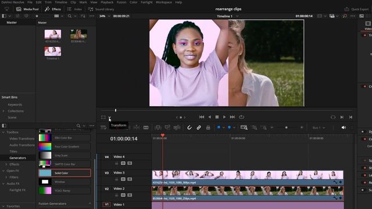Open the Timeline menu
This screenshot has width=372, height=209.
point(61,2)
